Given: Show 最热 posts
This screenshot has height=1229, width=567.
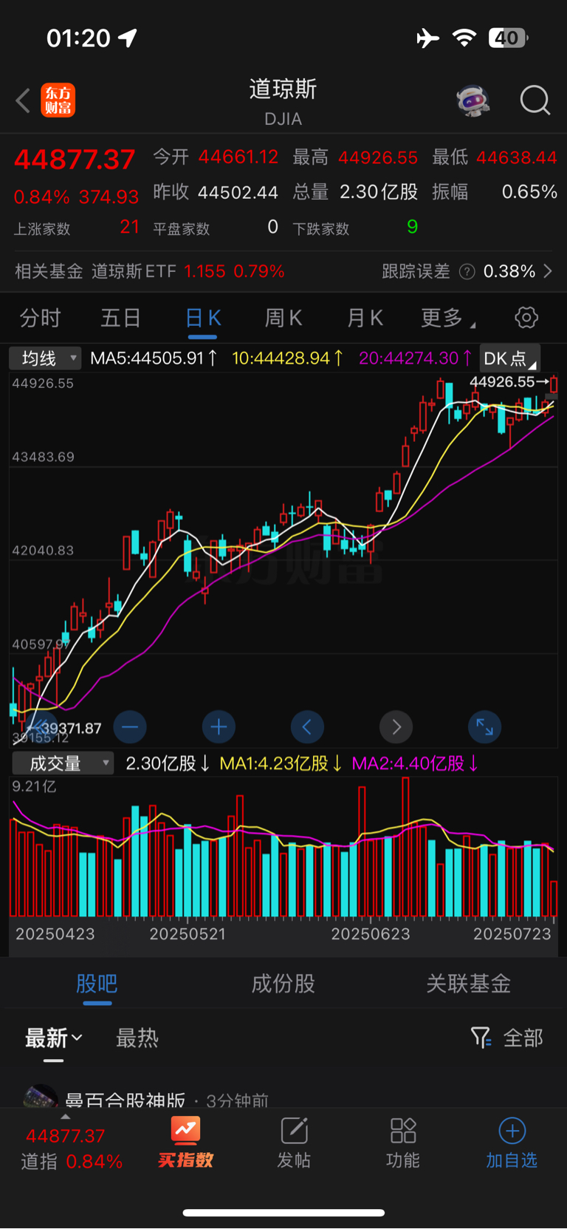Looking at the screenshot, I should (137, 1038).
